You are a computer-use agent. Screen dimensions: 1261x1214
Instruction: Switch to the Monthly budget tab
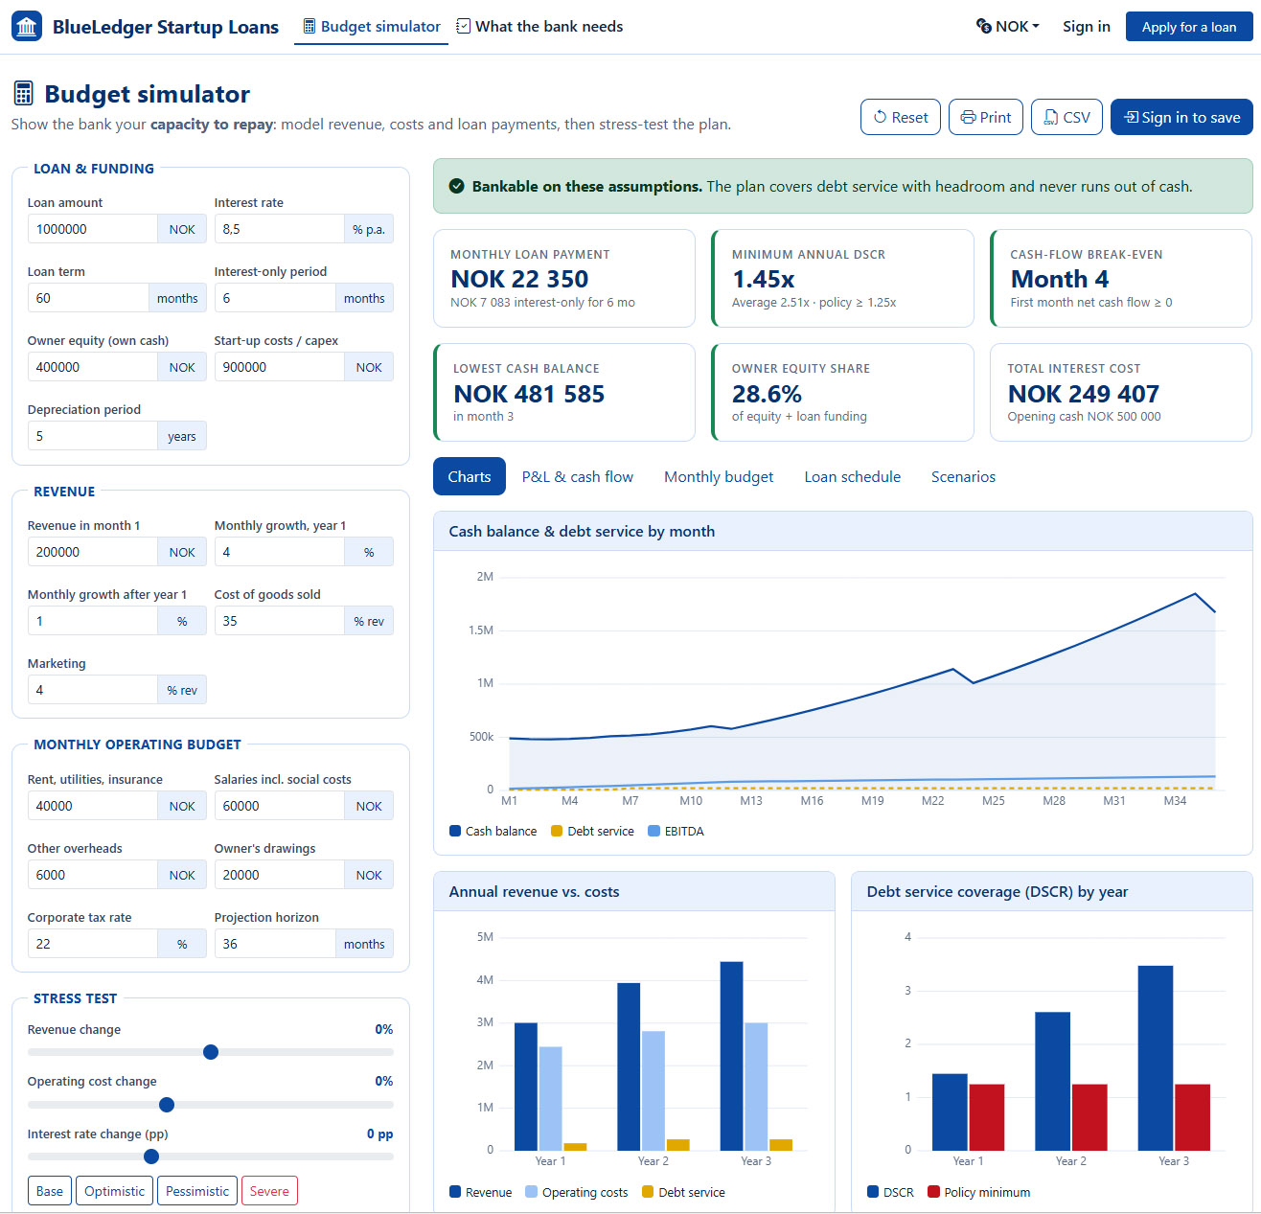(x=719, y=476)
